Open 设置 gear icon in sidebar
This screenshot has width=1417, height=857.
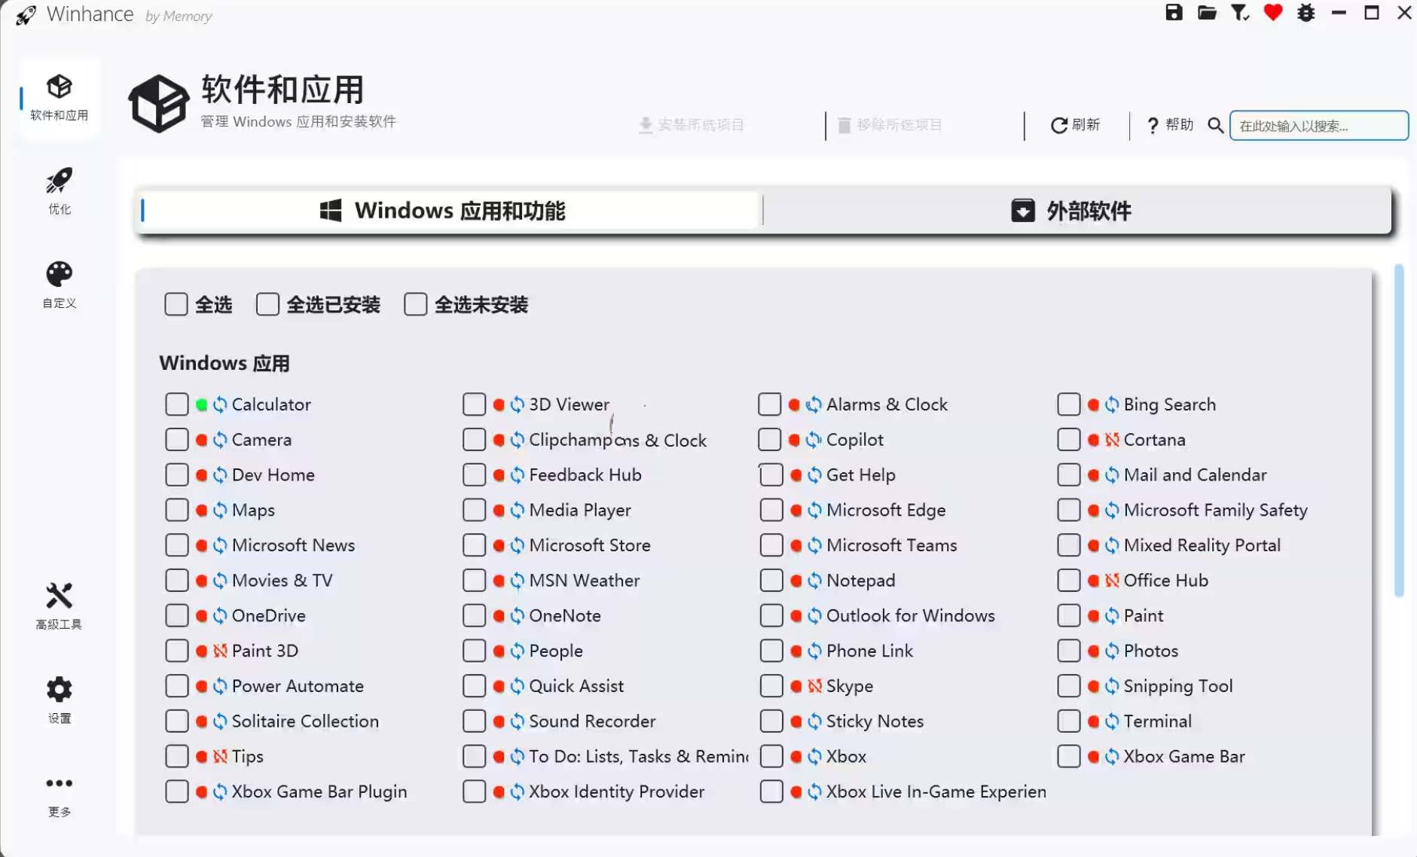coord(59,700)
